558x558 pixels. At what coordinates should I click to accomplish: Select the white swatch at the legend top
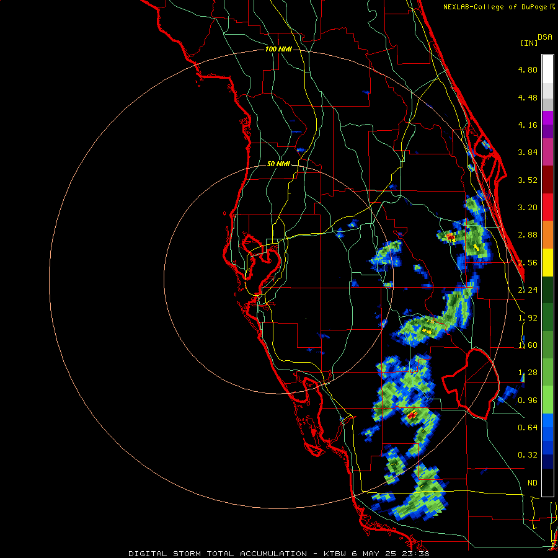(x=547, y=69)
